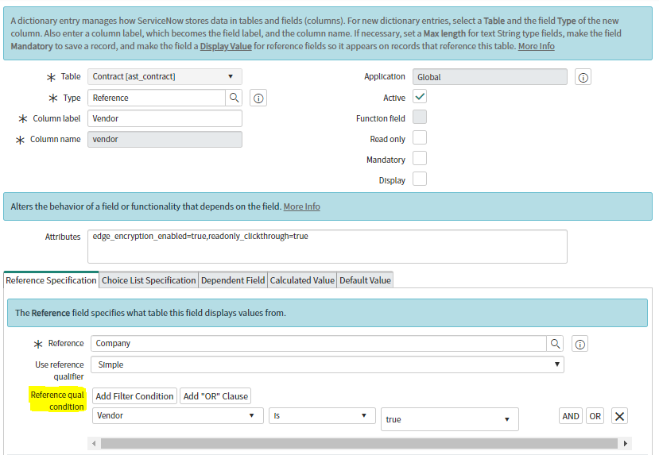Click the Type field search magnifier icon

point(235,98)
